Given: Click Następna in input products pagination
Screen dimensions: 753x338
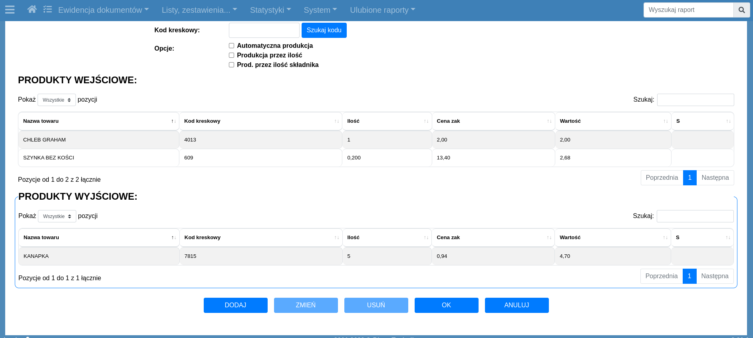Looking at the screenshot, I should [715, 178].
